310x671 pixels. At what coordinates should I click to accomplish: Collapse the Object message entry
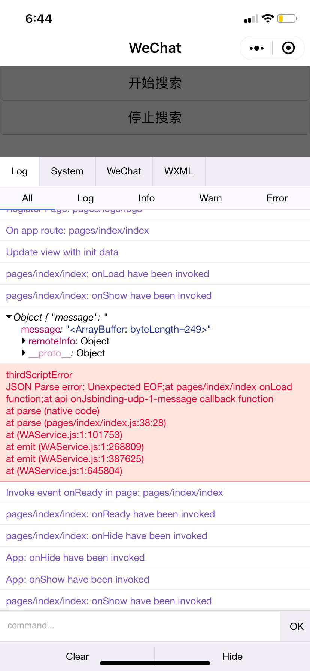click(x=9, y=317)
